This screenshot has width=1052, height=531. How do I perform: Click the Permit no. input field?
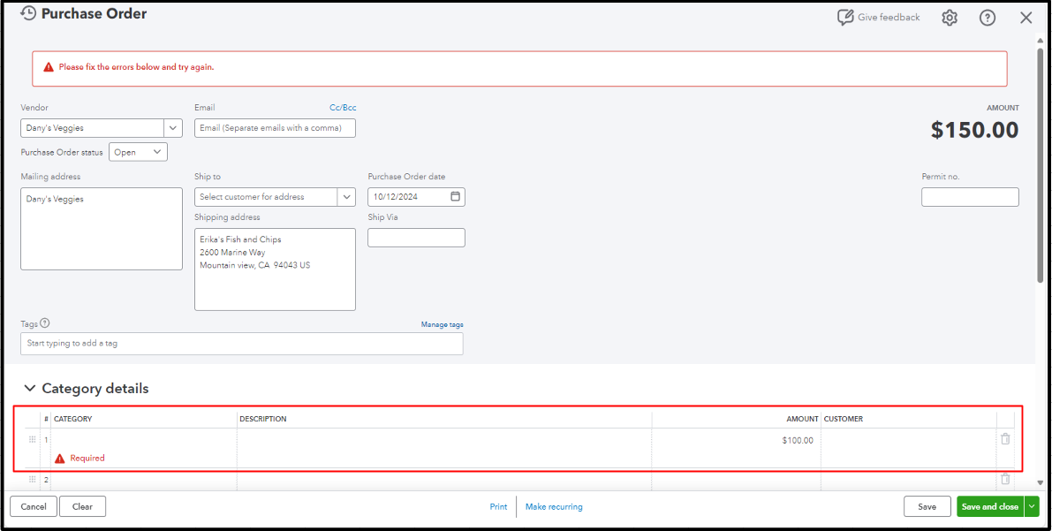(970, 197)
